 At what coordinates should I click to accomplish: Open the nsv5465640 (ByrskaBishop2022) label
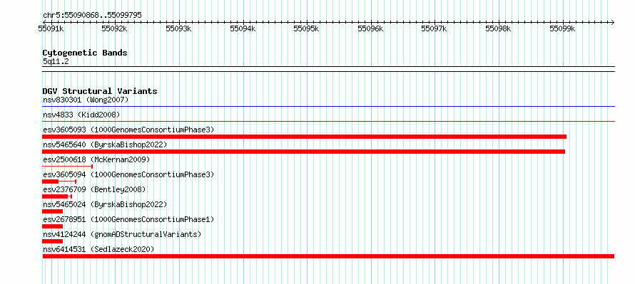point(105,144)
